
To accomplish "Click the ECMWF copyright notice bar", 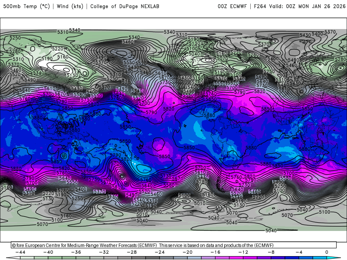I will pyautogui.click(x=174, y=245).
